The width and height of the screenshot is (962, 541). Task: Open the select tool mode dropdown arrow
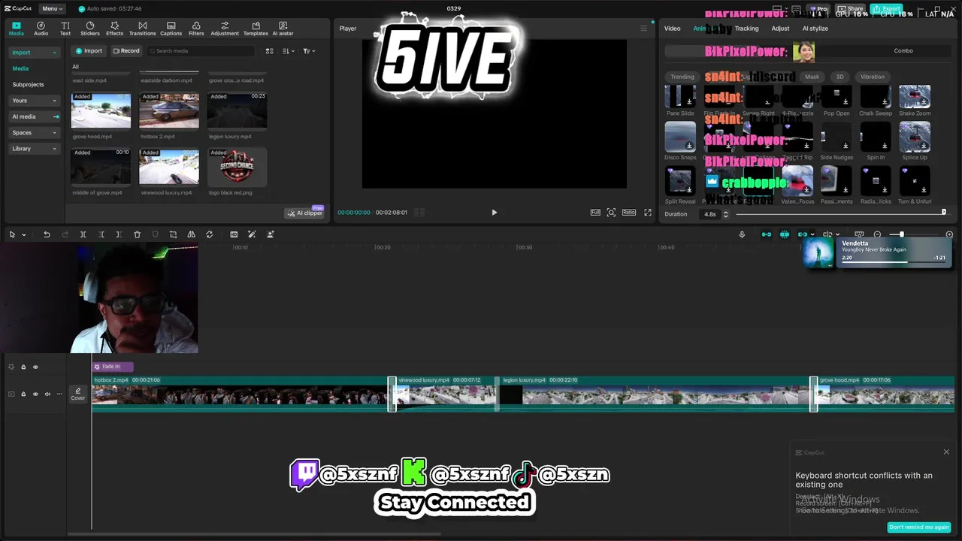[x=23, y=234]
